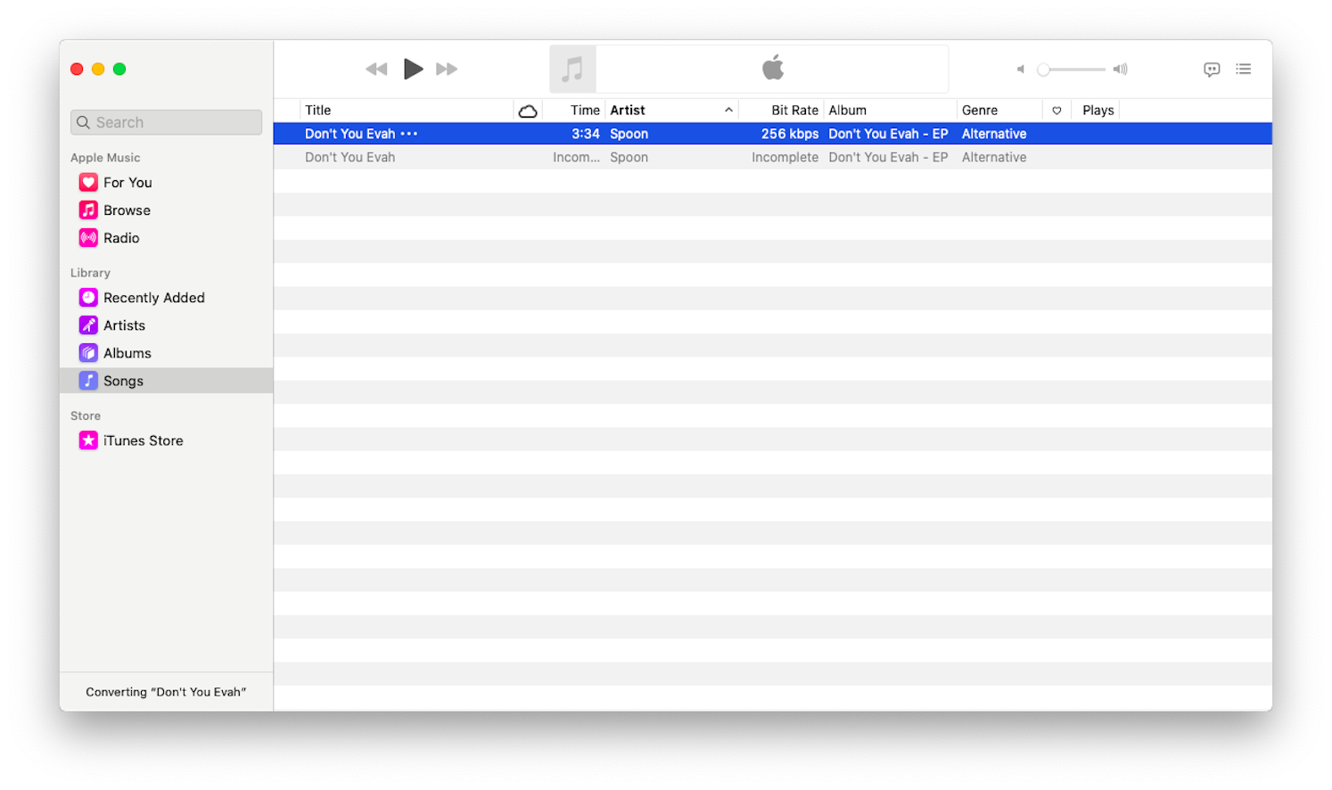The image size is (1332, 790).
Task: Sort songs by the Time column
Action: (585, 110)
